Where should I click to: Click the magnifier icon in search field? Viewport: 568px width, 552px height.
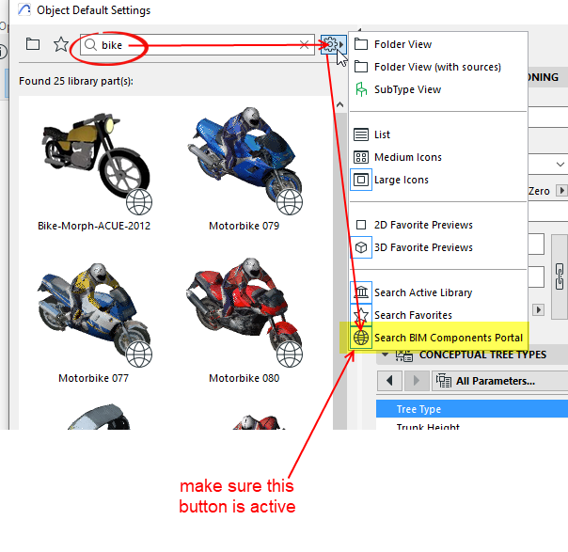click(x=90, y=45)
